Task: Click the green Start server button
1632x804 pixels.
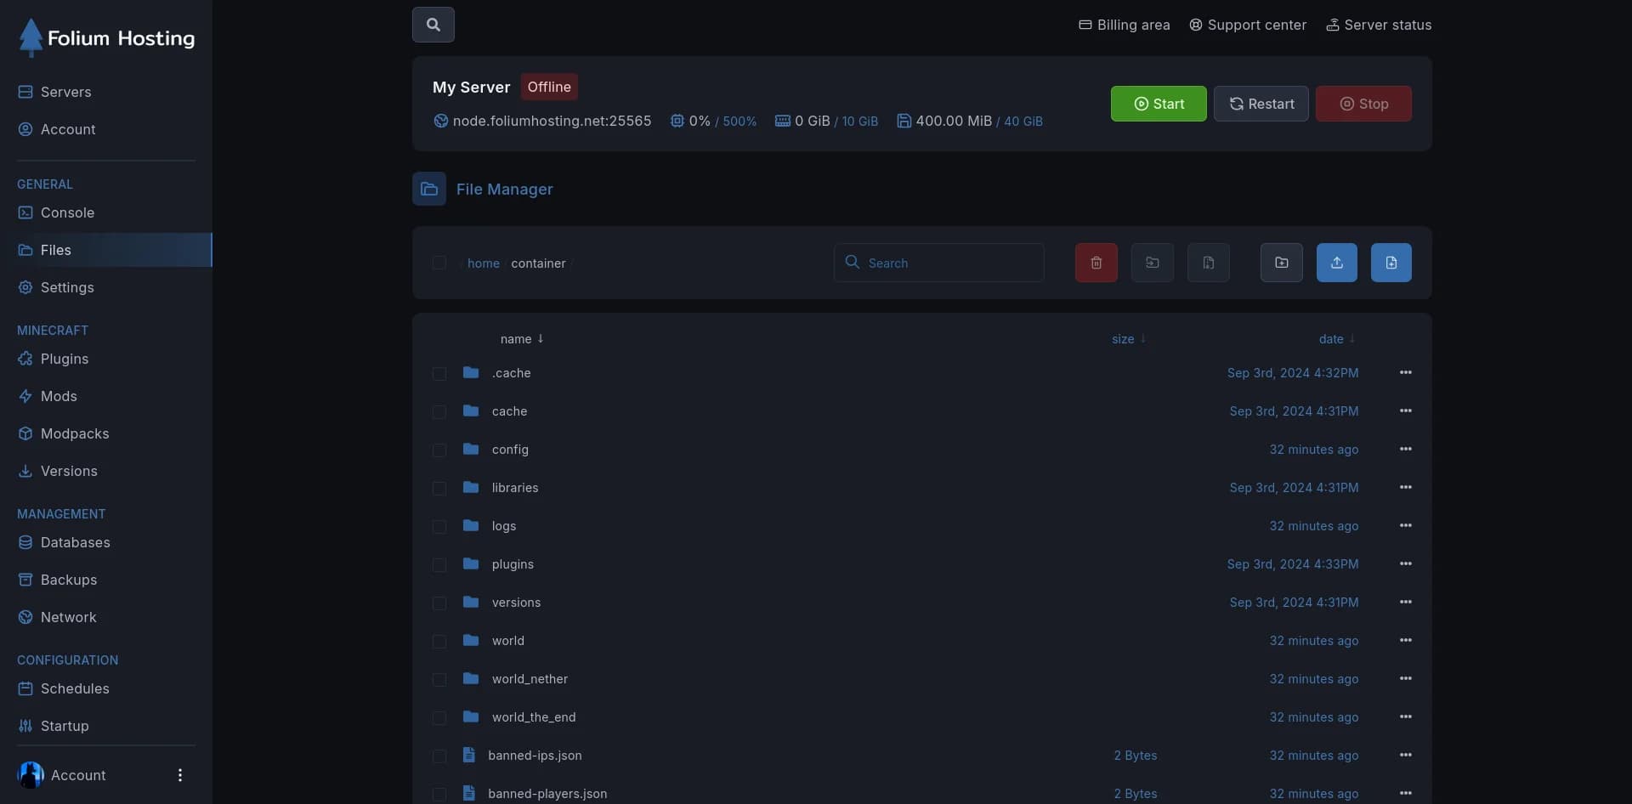Action: [1158, 104]
